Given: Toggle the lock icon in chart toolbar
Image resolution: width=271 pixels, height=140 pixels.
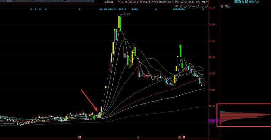Looking at the screenshot, I should tap(198, 6).
